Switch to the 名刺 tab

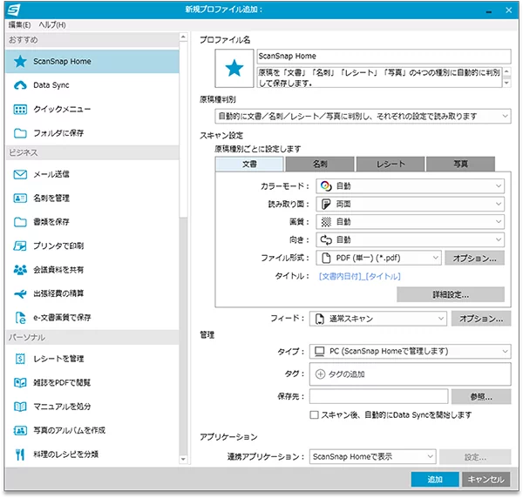tap(320, 164)
